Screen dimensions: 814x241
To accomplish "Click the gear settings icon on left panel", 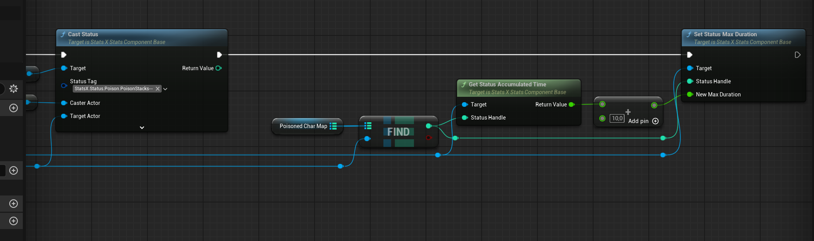I will [14, 89].
